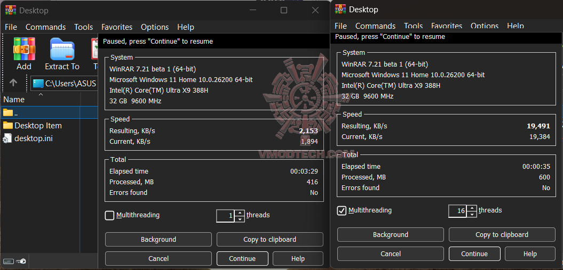Open Help menu in left window
Image resolution: width=563 pixels, height=270 pixels.
click(186, 27)
